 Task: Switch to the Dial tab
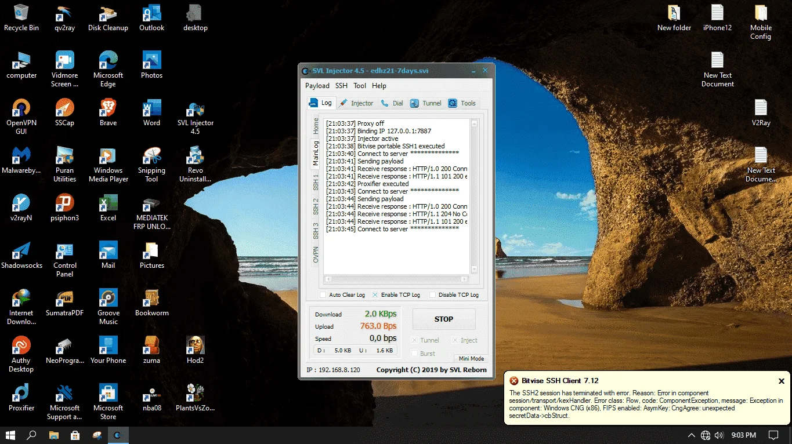pyautogui.click(x=392, y=103)
